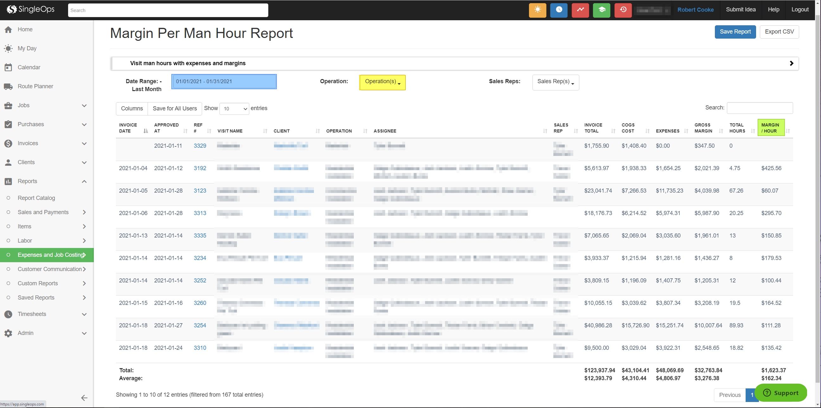Click the red history icon button
This screenshot has width=821, height=408.
[x=623, y=10]
